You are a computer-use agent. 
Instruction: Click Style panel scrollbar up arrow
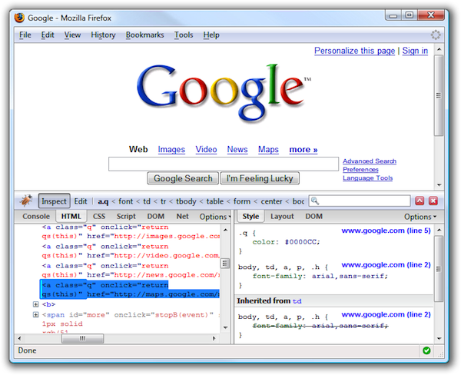(439, 230)
